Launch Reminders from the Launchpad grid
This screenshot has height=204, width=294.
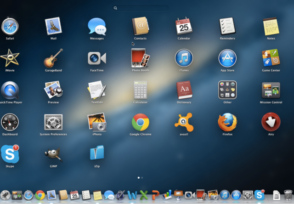pos(227,26)
